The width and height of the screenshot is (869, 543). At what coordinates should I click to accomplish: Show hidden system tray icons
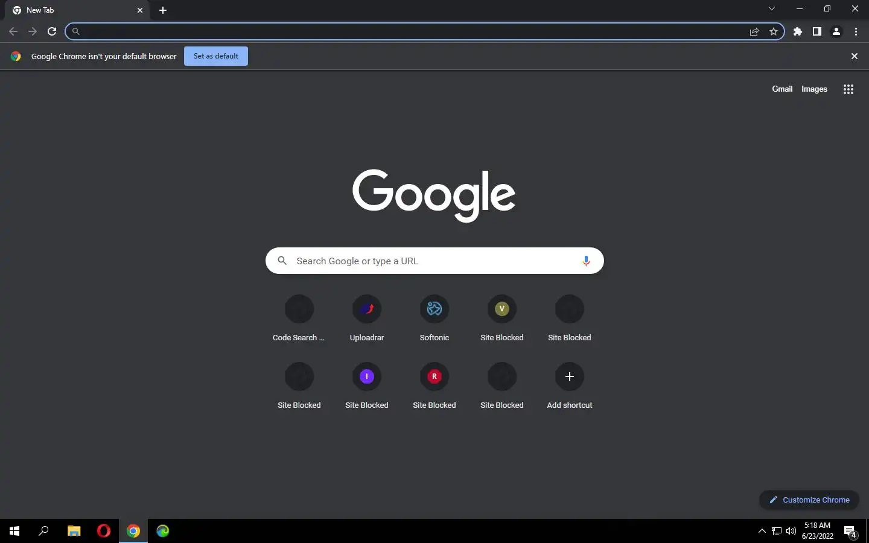(762, 531)
